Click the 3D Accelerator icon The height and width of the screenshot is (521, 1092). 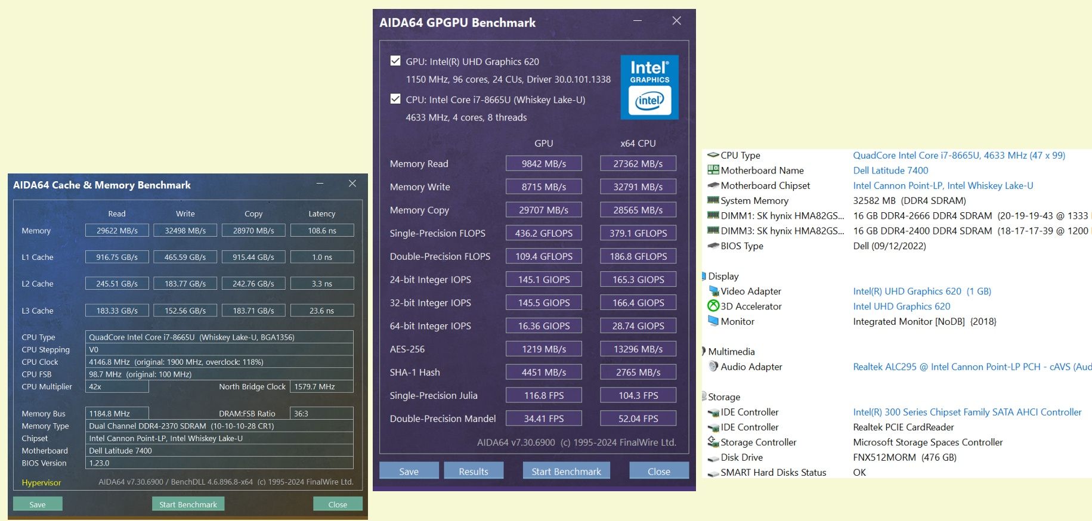pos(713,306)
